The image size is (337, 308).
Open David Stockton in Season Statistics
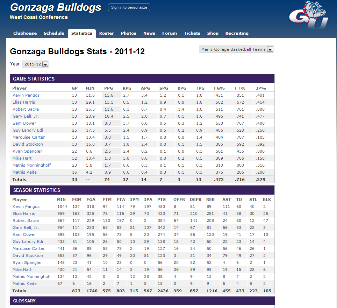28,255
